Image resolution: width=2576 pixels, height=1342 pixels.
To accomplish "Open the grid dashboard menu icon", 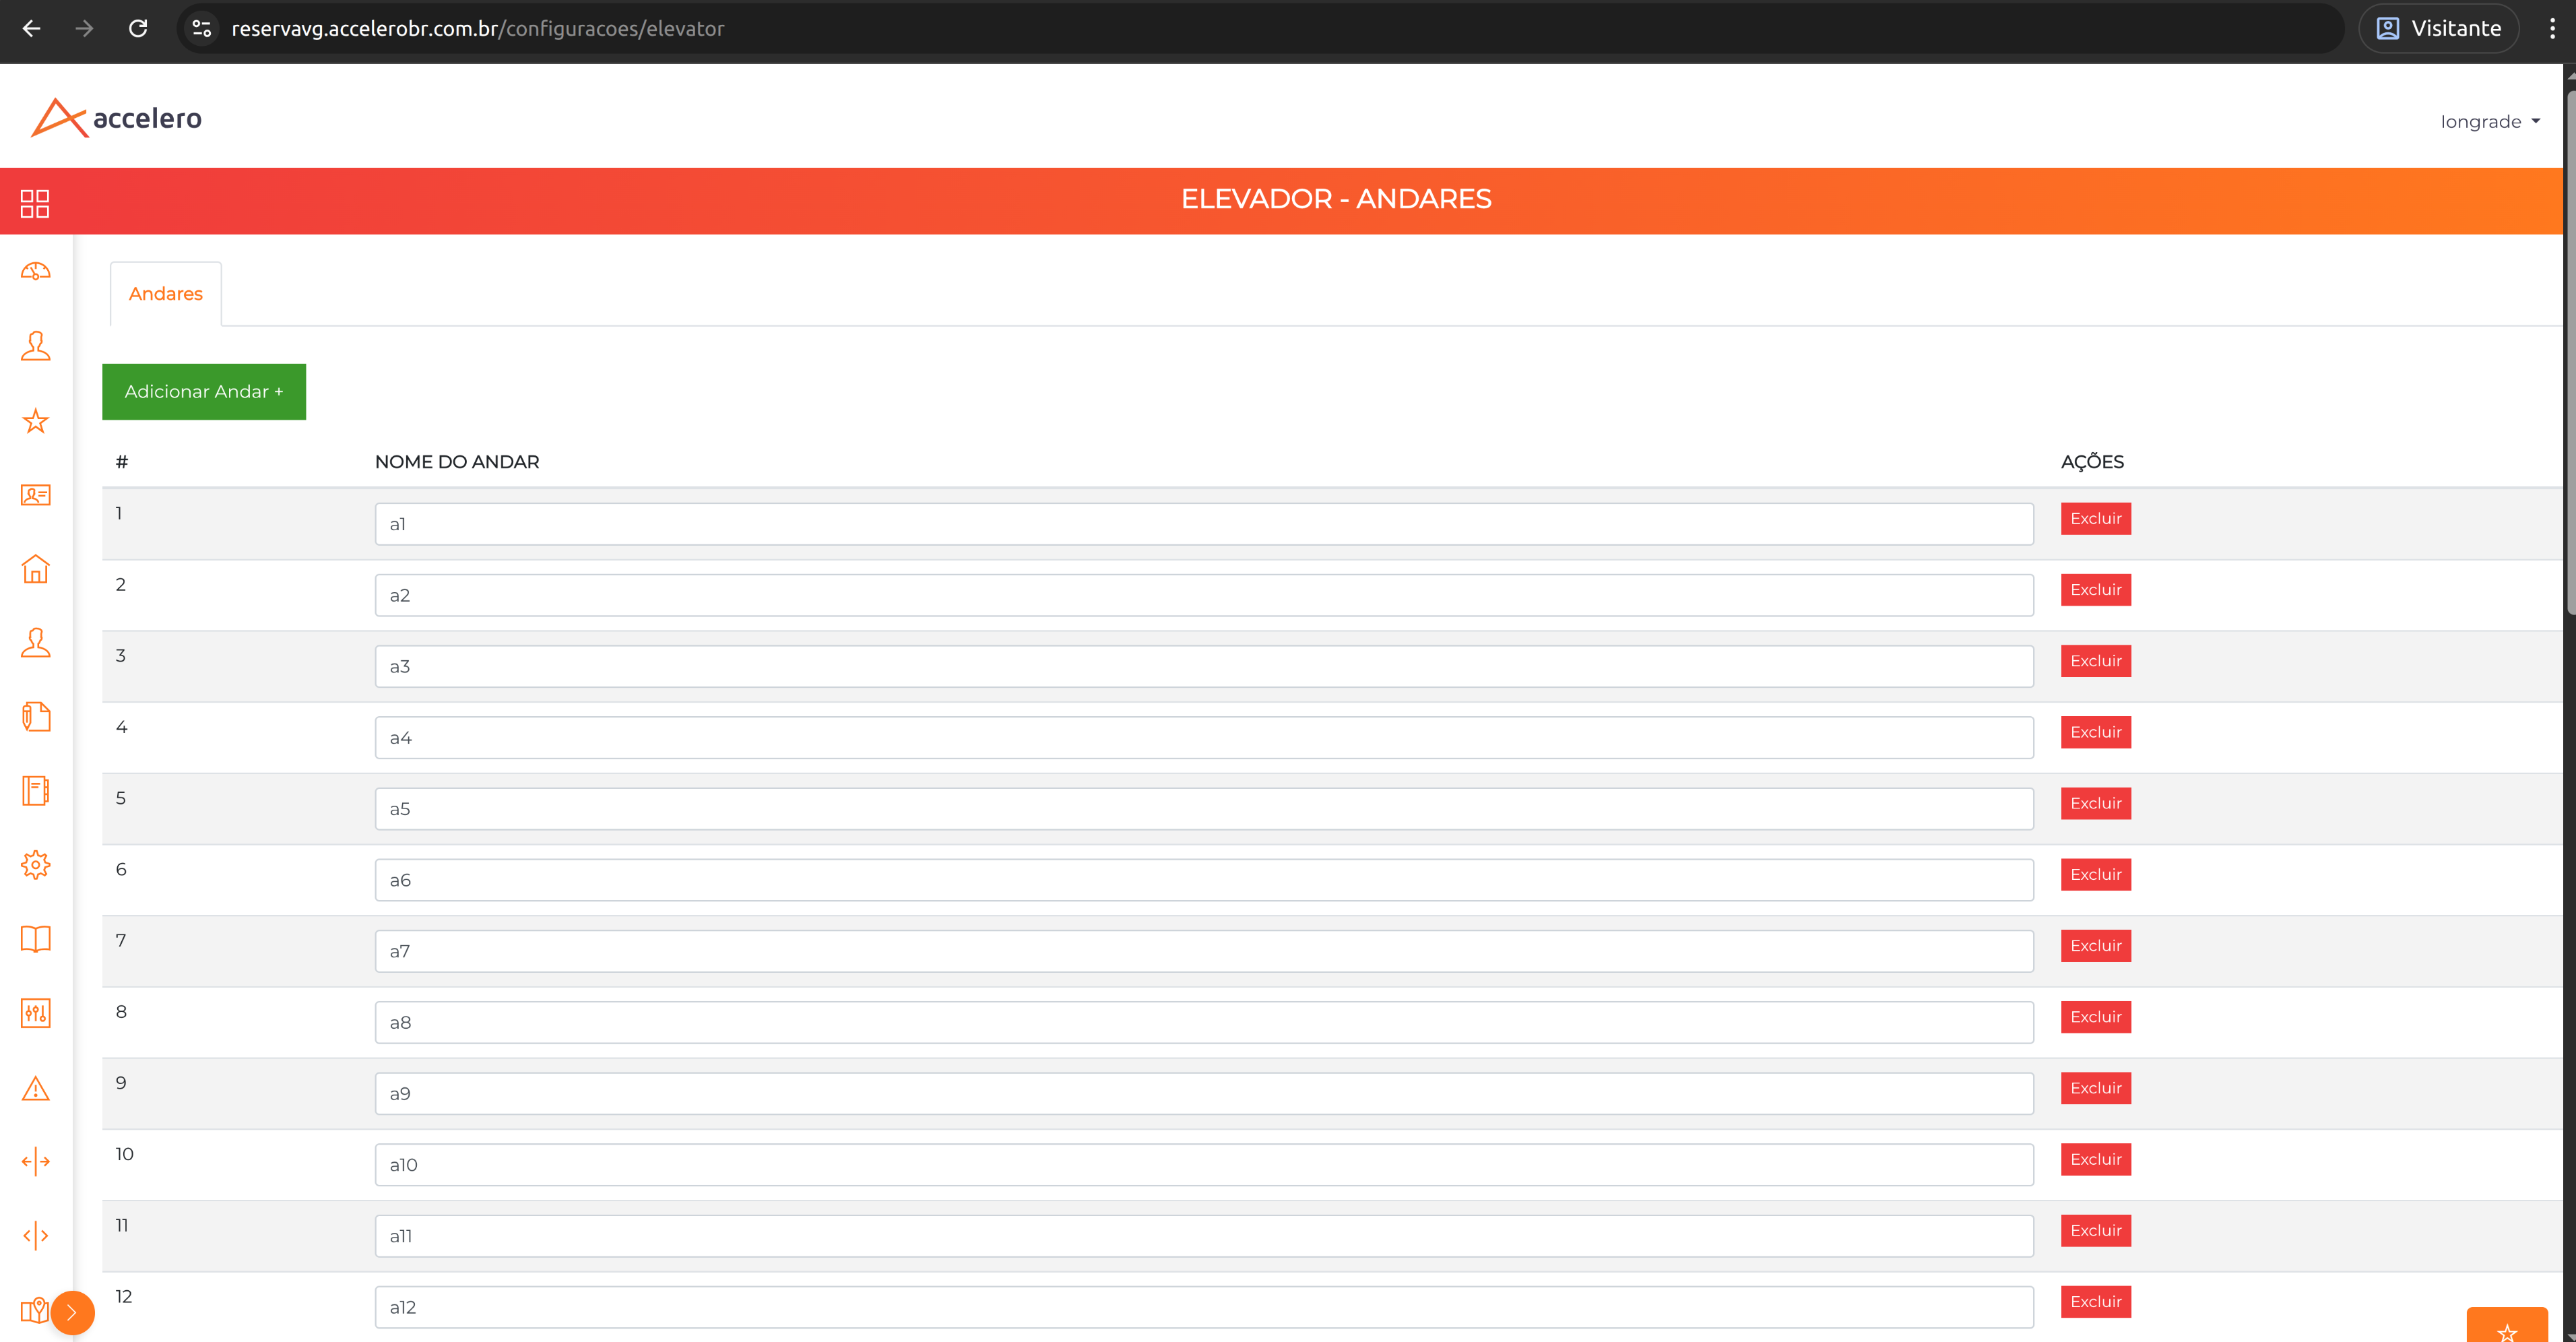I will [35, 203].
